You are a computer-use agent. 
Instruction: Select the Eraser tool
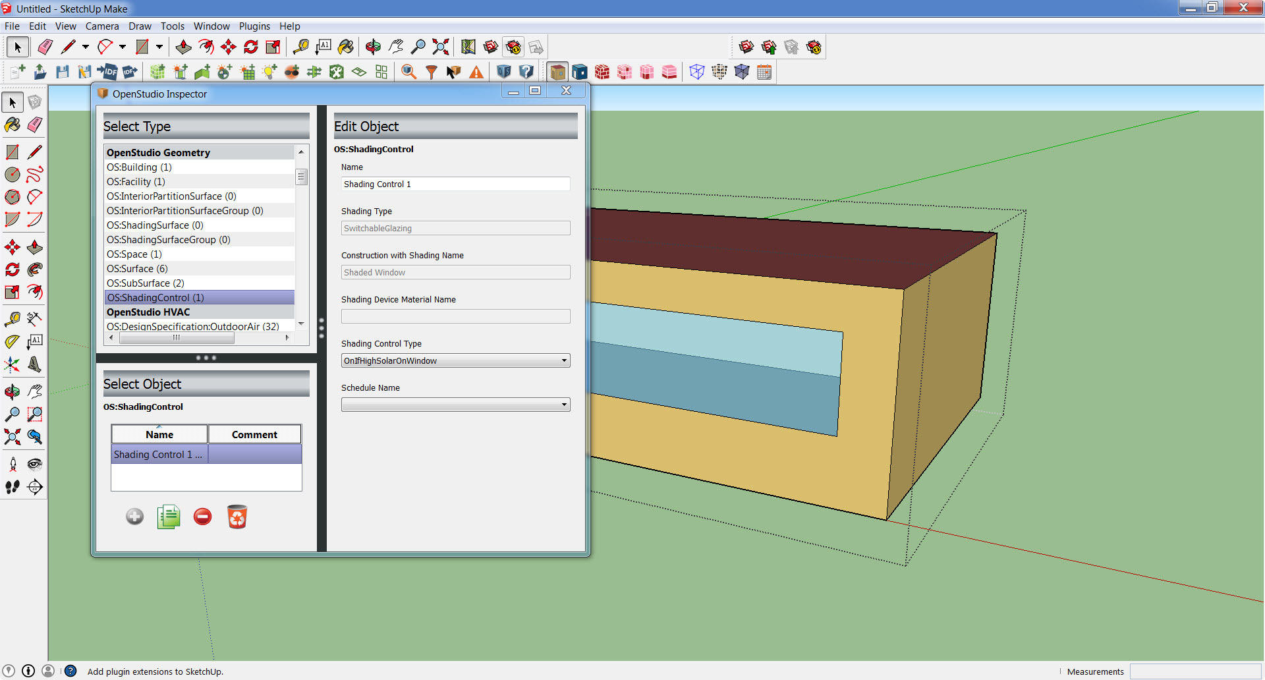45,47
